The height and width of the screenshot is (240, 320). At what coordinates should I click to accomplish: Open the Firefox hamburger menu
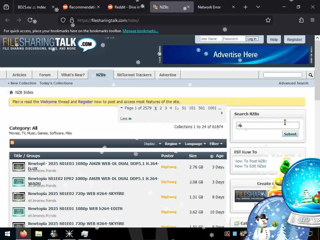point(312,20)
